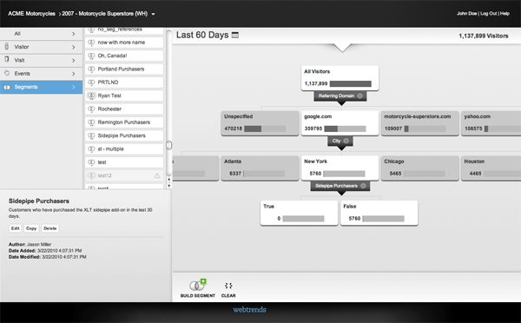Click the Visitor category icon in sidebar

pyautogui.click(x=7, y=47)
